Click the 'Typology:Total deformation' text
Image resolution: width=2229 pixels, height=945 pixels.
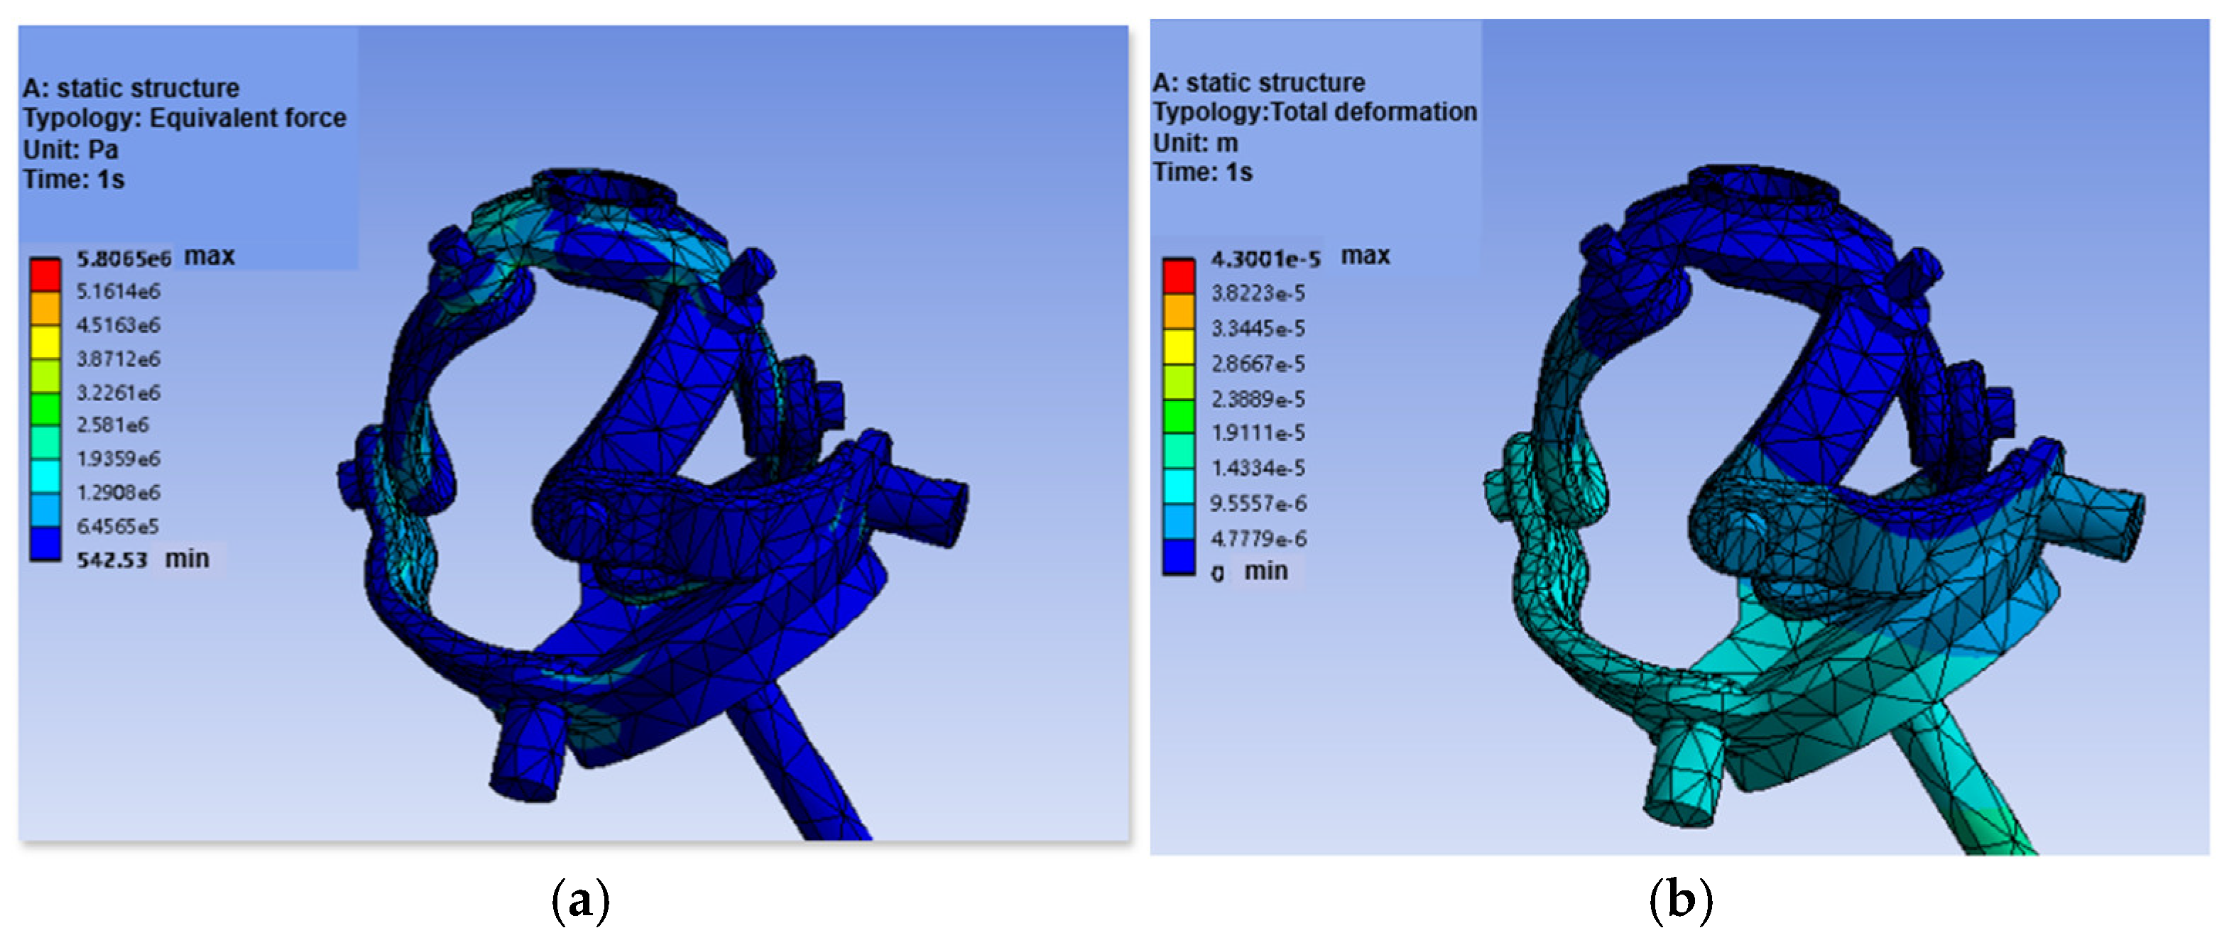1314,111
